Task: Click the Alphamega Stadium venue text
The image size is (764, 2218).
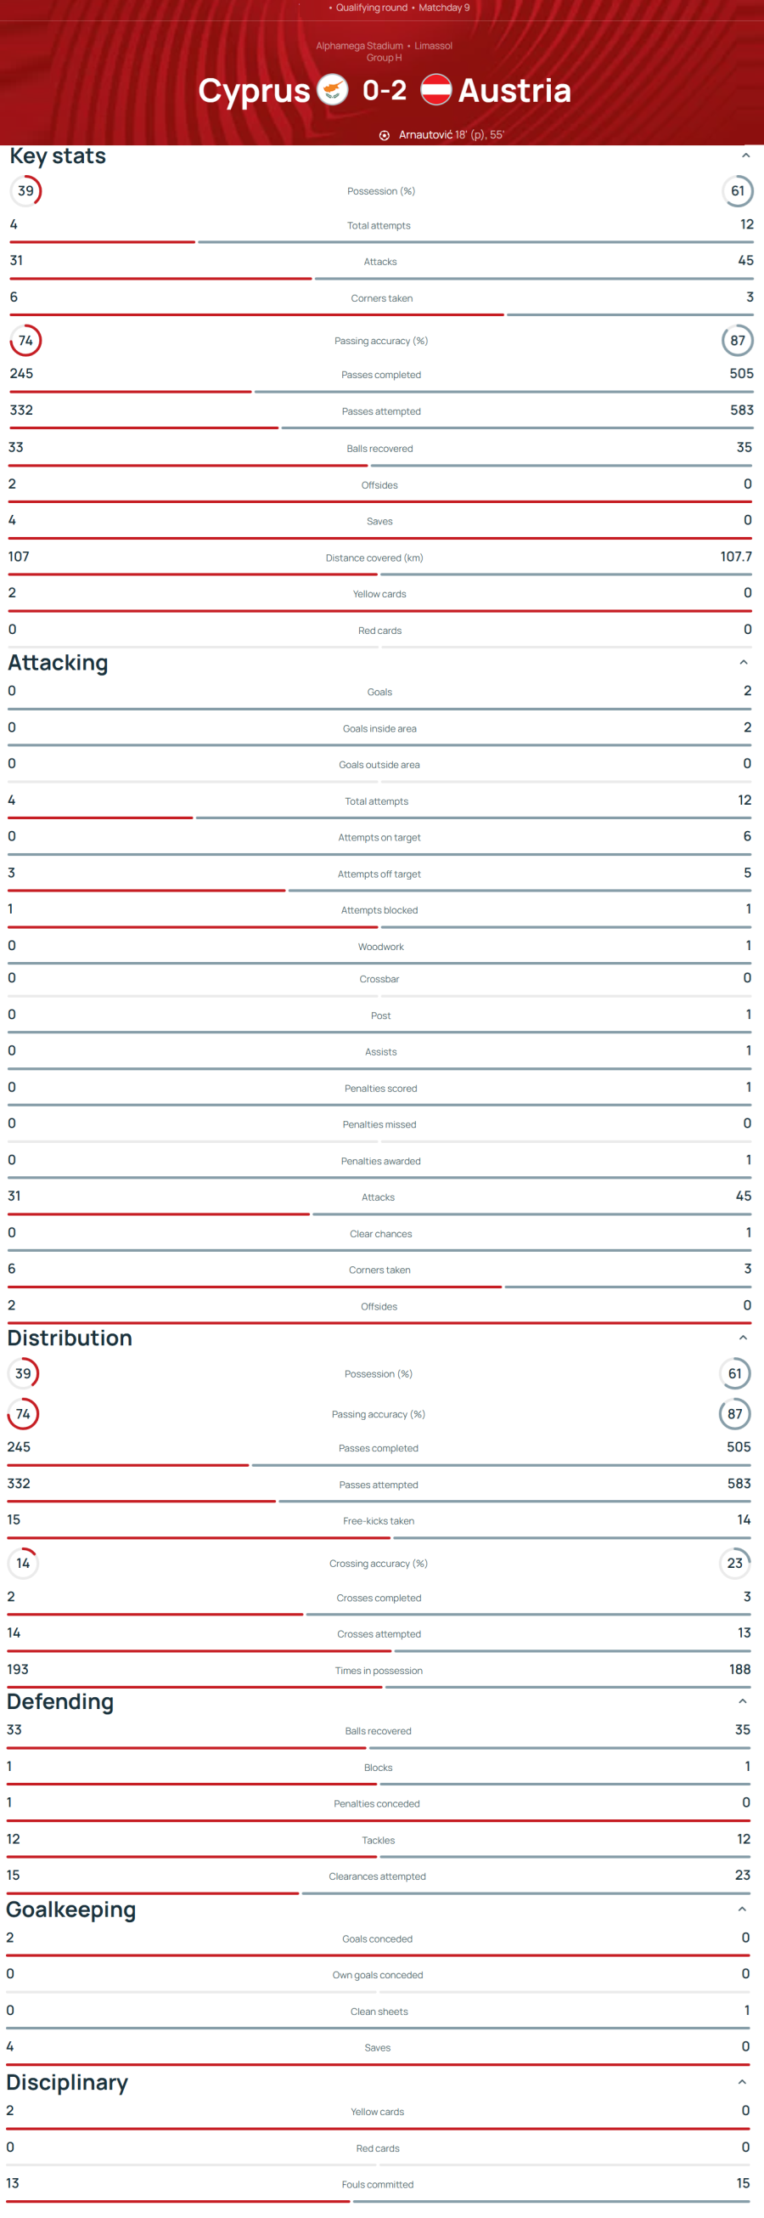Action: 359,46
